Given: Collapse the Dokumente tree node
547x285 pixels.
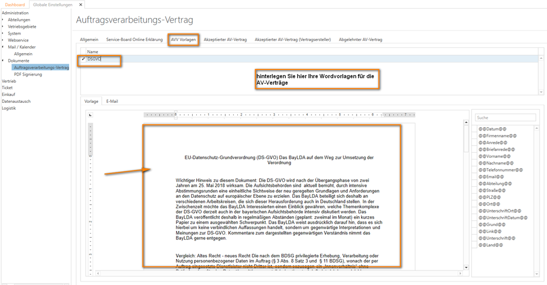Looking at the screenshot, I should point(3,61).
